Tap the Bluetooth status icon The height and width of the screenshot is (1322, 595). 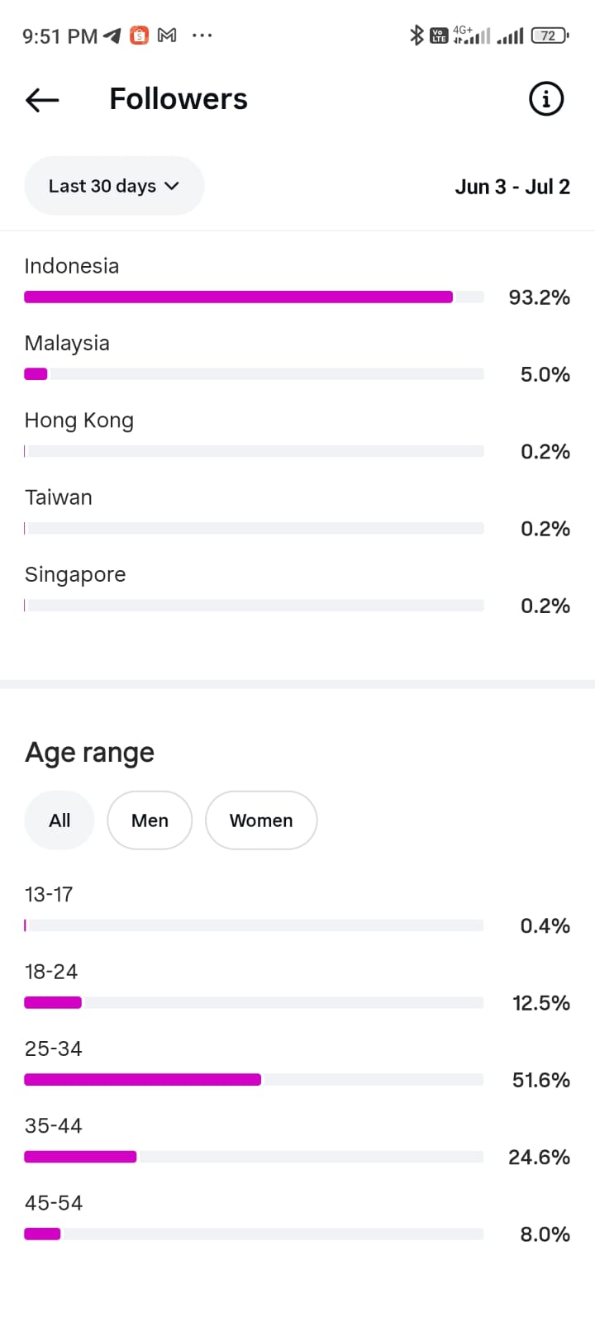417,35
